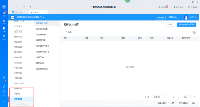Image resolution: width=200 pixels, height=107 pixels.
Task: Go back with the left arrow button
Action: (12, 7)
